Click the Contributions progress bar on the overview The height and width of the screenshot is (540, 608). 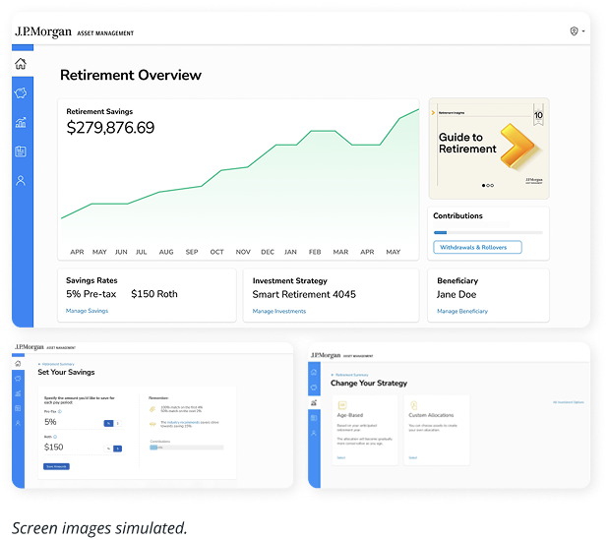(x=488, y=232)
